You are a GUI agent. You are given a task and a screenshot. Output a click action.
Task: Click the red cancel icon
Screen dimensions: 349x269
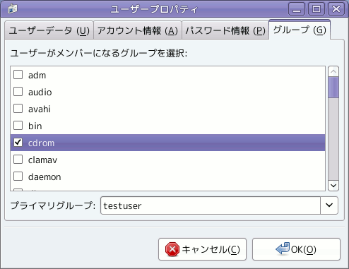coord(172,249)
